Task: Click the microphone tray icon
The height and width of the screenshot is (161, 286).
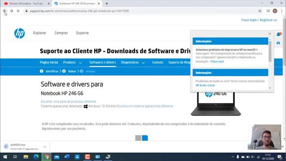Action: pyautogui.click(x=238, y=157)
